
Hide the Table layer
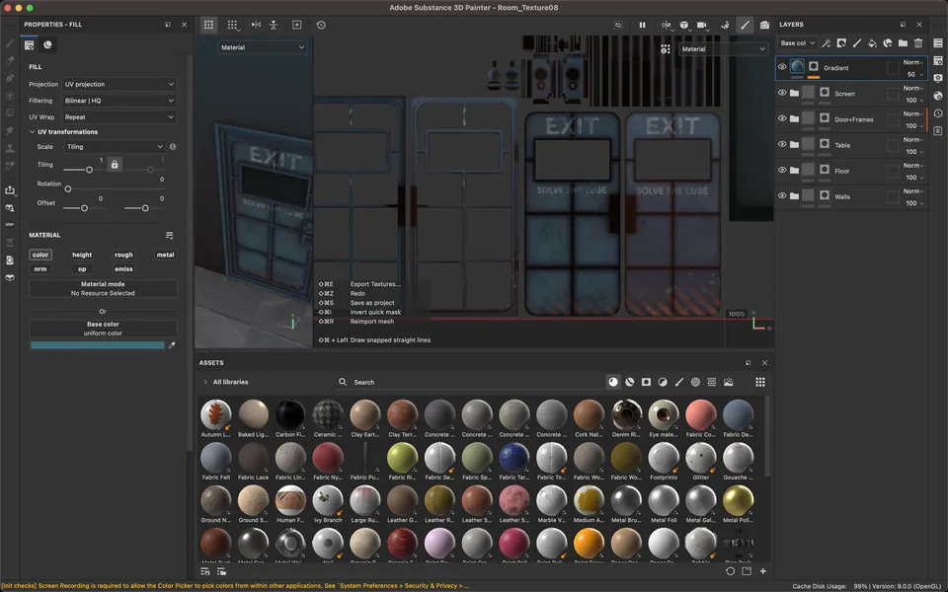(x=782, y=144)
